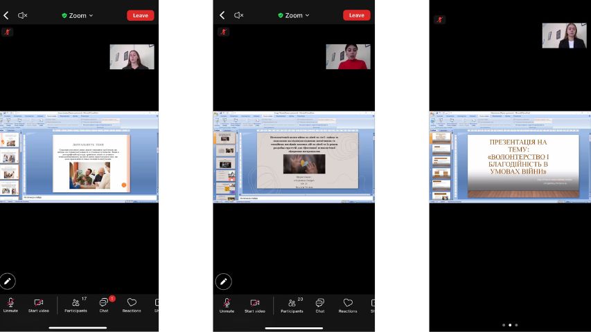Unmute microphone in the 17-participant meeting
Image resolution: width=591 pixels, height=332 pixels.
coord(10,305)
